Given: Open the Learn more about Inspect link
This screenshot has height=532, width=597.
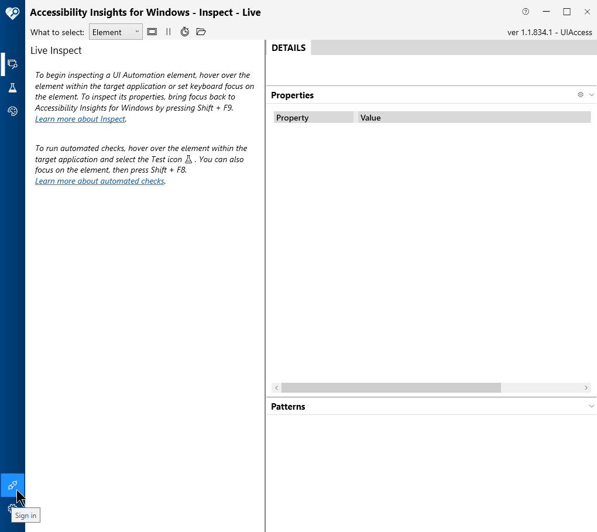Looking at the screenshot, I should click(80, 119).
